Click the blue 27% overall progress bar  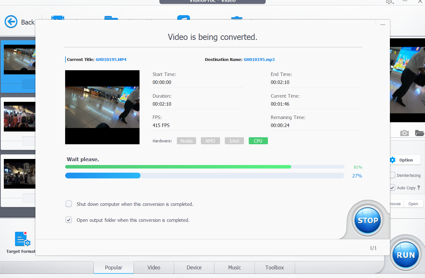click(x=205, y=176)
